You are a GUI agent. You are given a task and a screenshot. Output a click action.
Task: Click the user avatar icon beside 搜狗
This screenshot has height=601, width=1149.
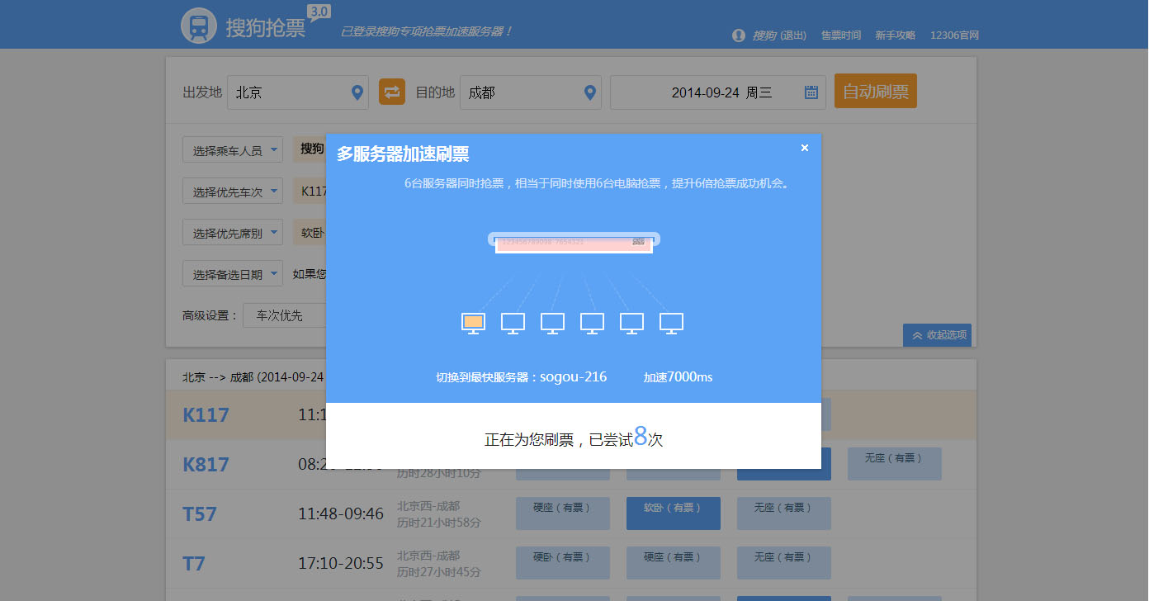[x=738, y=35]
